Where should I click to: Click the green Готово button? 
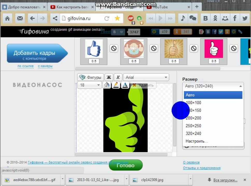(x=126, y=165)
